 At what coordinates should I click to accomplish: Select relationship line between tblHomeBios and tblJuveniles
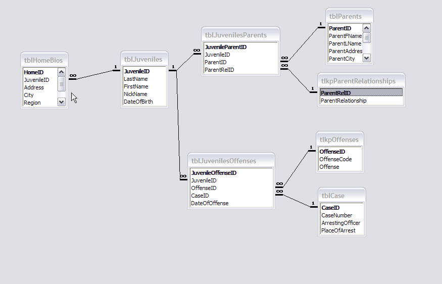[94, 75]
